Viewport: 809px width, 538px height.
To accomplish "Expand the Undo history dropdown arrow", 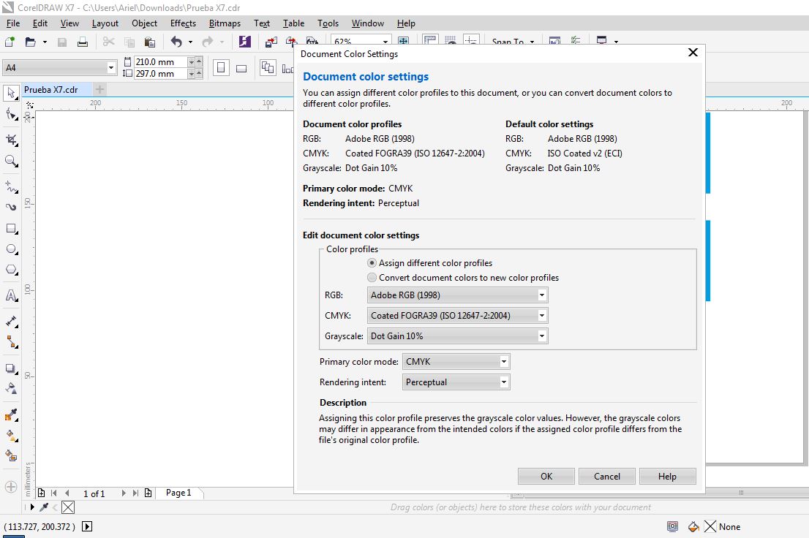I will coord(190,42).
